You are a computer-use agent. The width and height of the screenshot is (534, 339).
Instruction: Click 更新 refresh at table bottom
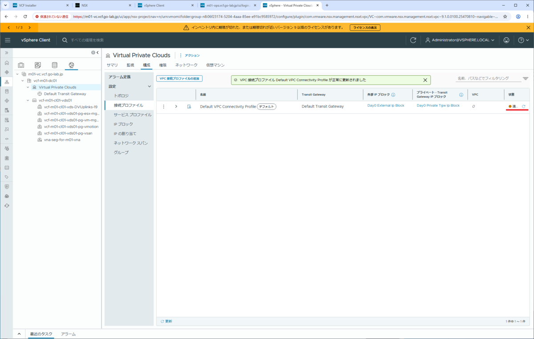166,321
